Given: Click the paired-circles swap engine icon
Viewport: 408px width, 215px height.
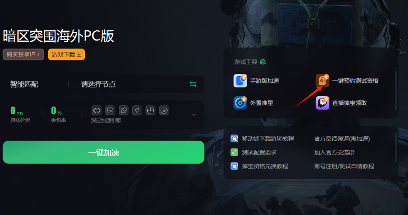Looking at the screenshot, I should (124, 110).
